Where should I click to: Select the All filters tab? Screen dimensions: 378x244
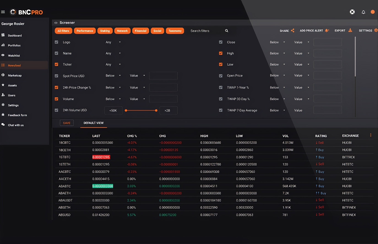(x=63, y=31)
